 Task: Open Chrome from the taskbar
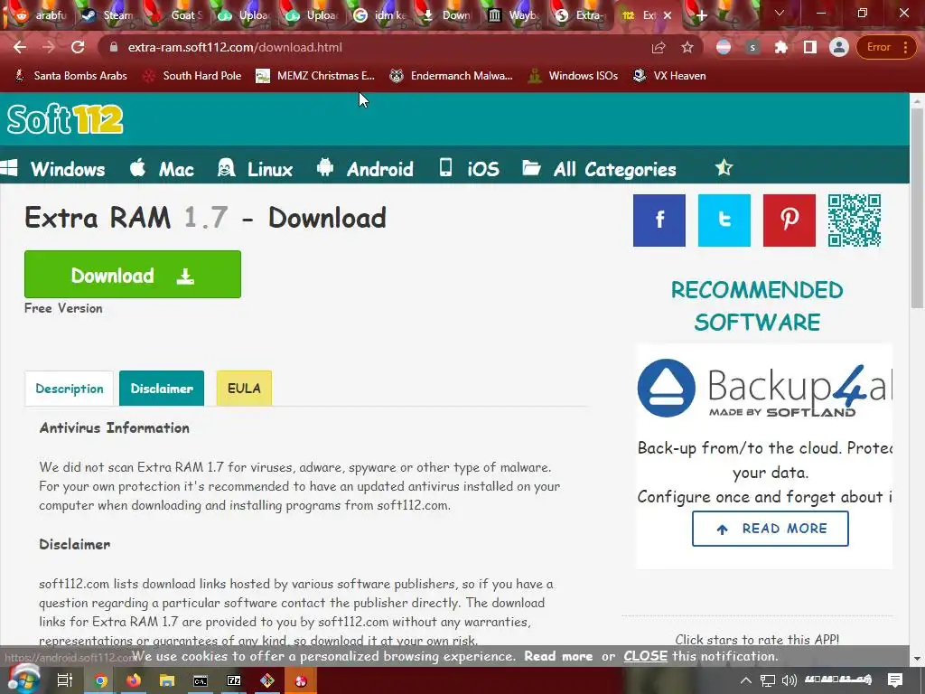[x=101, y=680]
